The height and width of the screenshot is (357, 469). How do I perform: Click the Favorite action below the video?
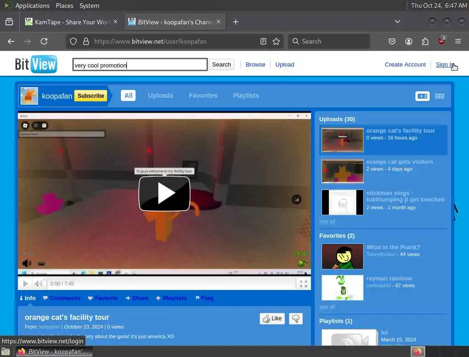click(103, 298)
